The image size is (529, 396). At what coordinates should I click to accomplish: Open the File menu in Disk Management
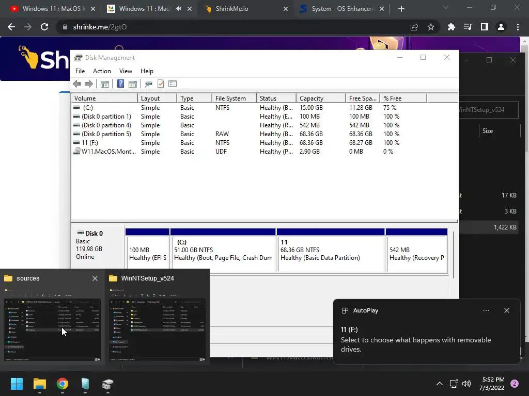click(x=80, y=71)
